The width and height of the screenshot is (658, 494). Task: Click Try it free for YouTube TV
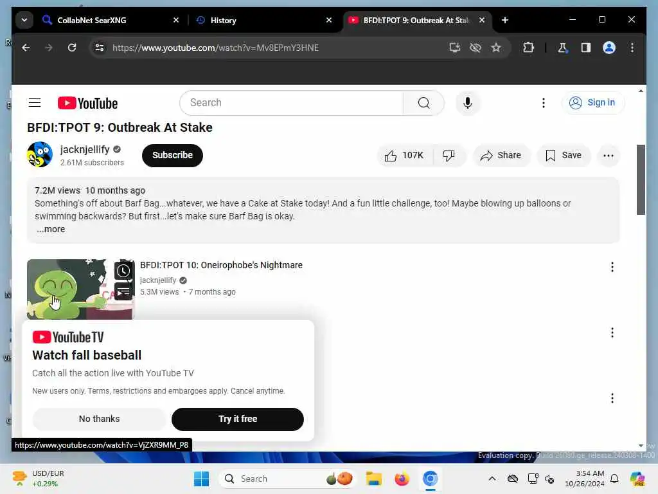coord(238,419)
